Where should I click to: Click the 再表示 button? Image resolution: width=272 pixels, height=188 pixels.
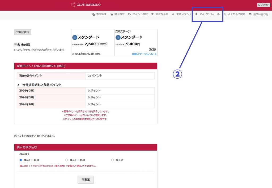tap(86, 180)
